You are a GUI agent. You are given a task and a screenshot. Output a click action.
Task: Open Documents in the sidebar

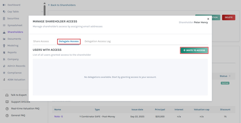click(x=14, y=39)
